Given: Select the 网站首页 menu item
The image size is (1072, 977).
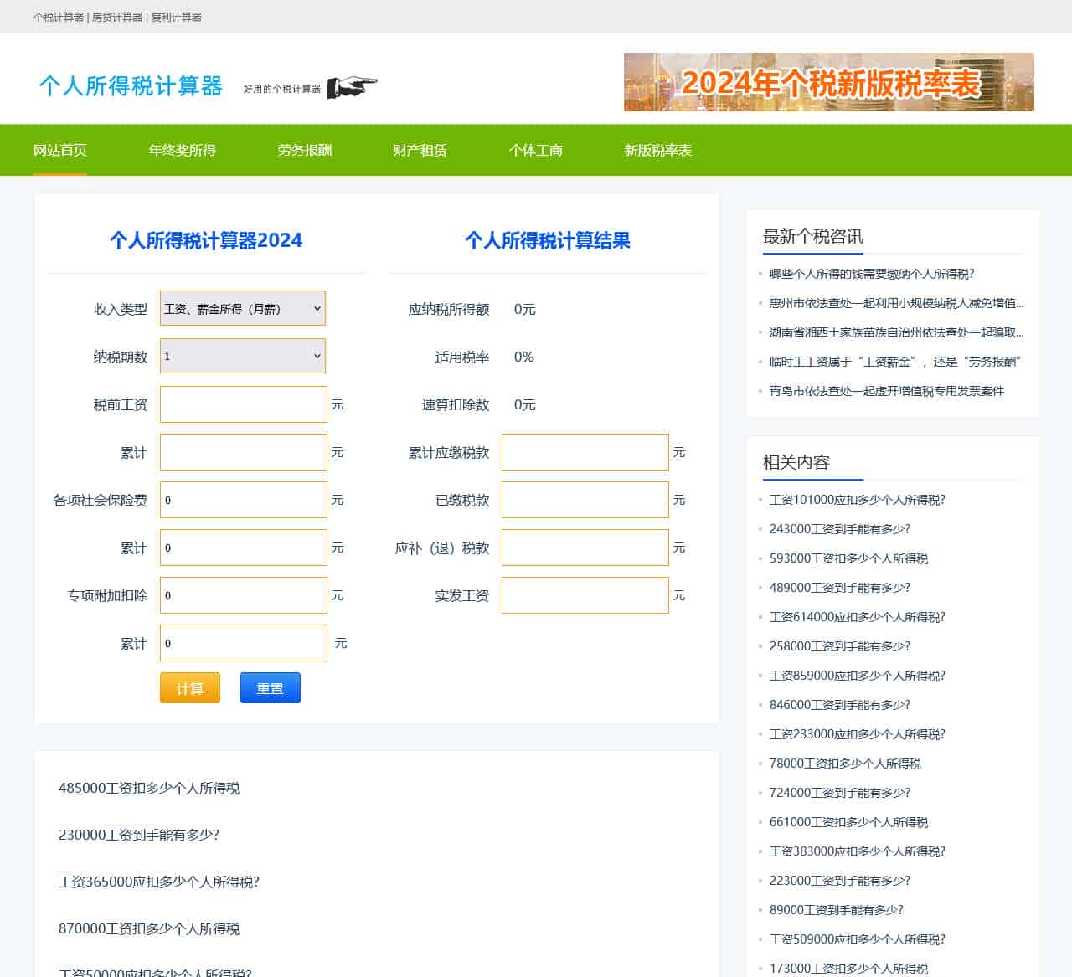Looking at the screenshot, I should 59,151.
